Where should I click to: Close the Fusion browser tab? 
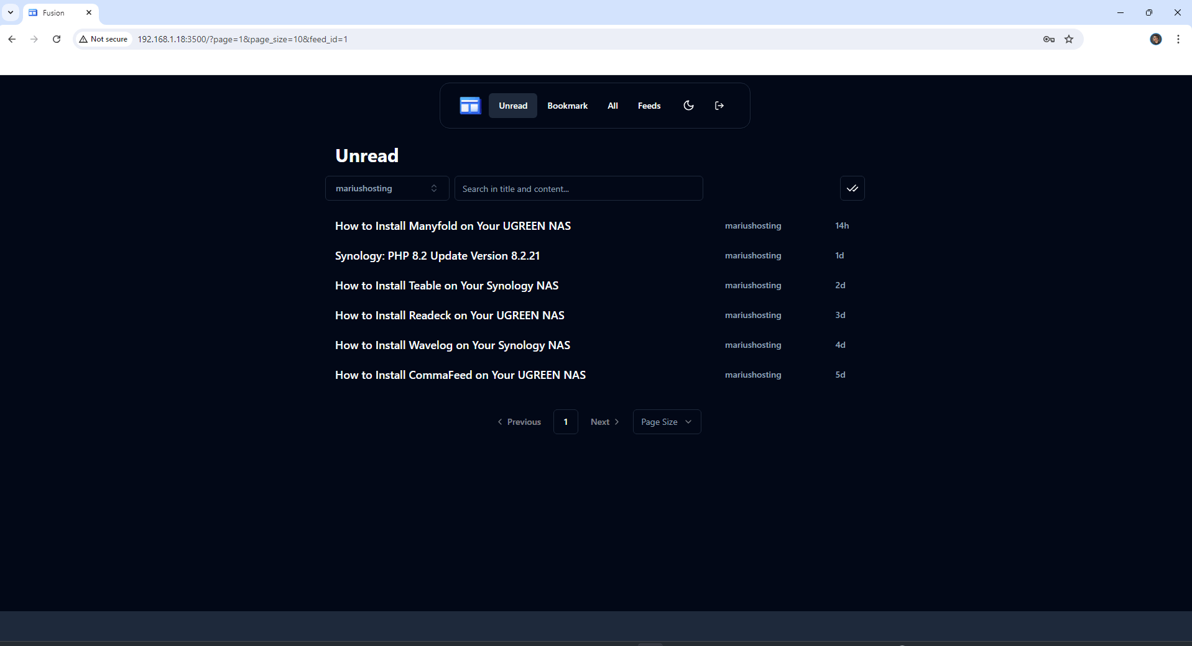pos(89,12)
